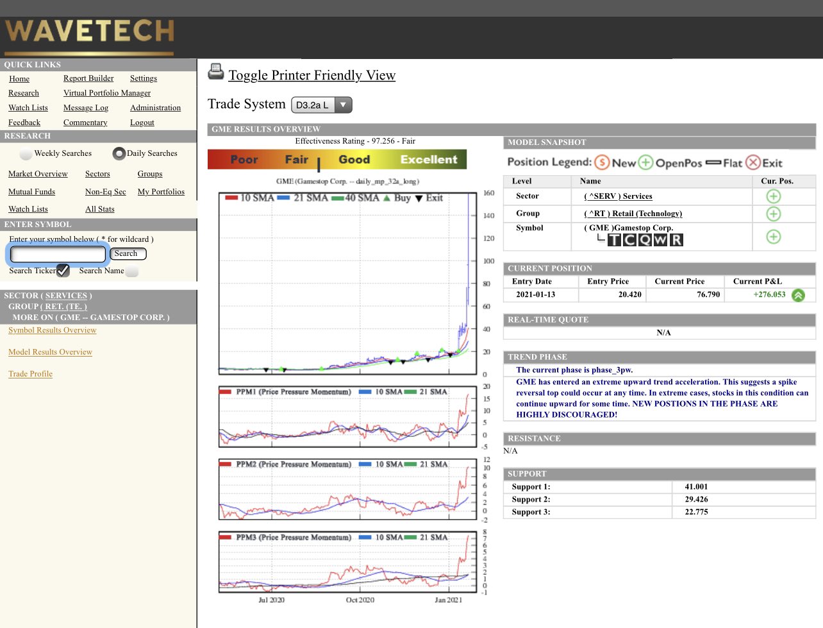Click the Search button
823x628 pixels.
[x=127, y=253]
